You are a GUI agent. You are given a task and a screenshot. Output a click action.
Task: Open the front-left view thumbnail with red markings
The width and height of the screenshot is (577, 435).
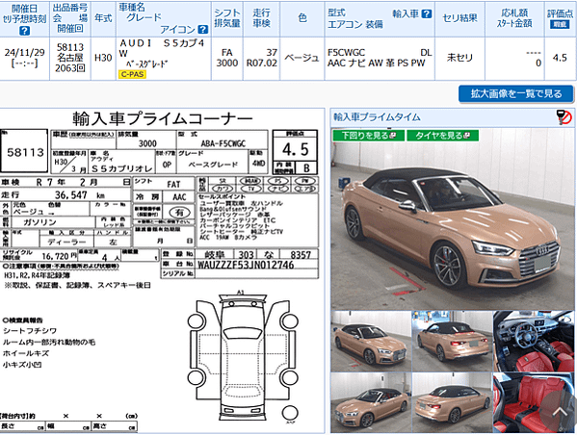[x=371, y=342]
